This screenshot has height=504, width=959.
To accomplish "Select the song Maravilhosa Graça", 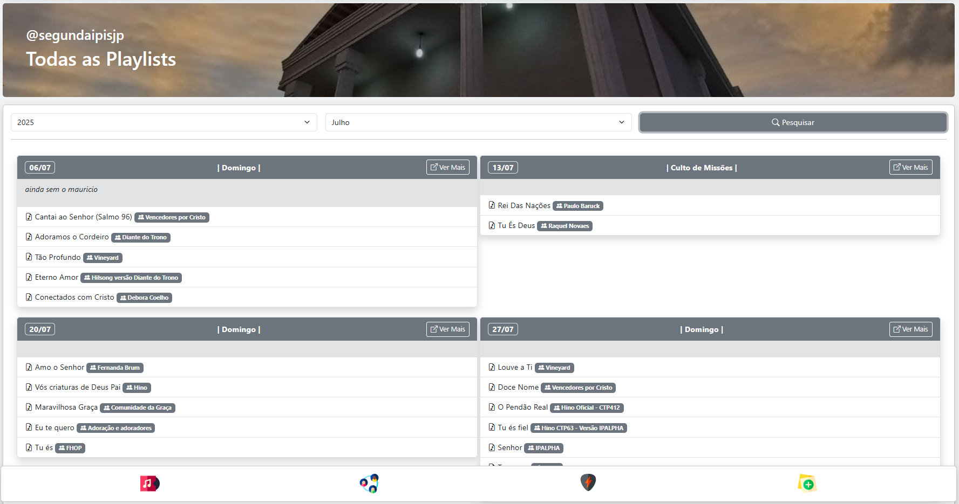I will 66,408.
